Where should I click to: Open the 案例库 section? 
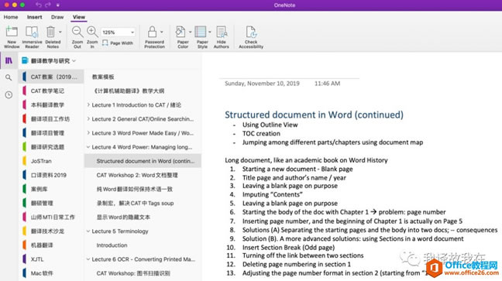click(51, 189)
